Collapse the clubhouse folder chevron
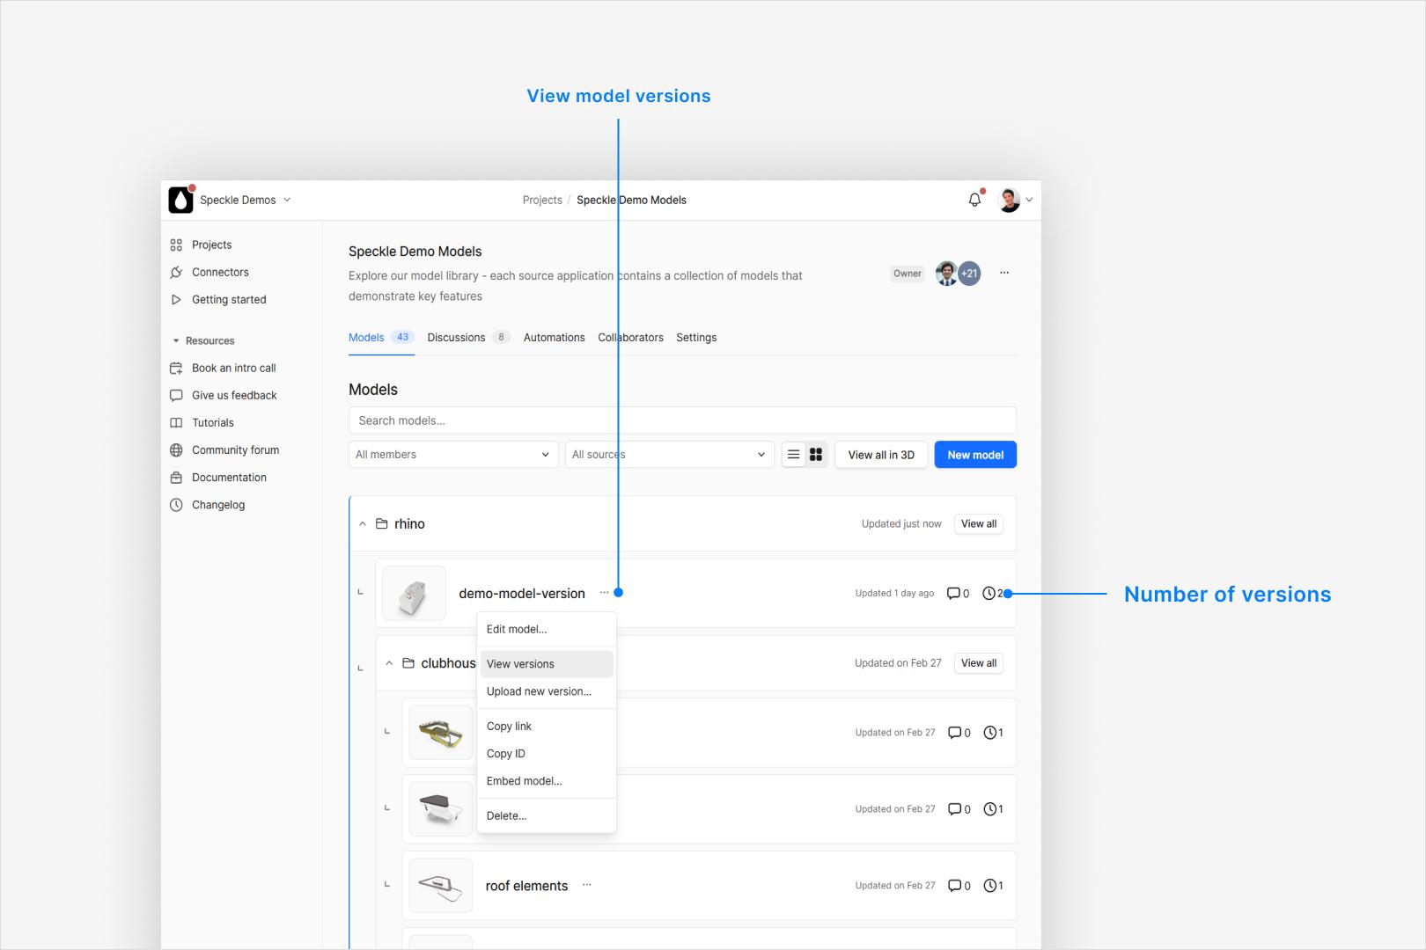The height and width of the screenshot is (950, 1426). pos(389,662)
